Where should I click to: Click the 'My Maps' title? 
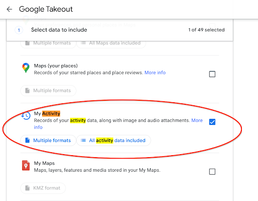click(44, 163)
